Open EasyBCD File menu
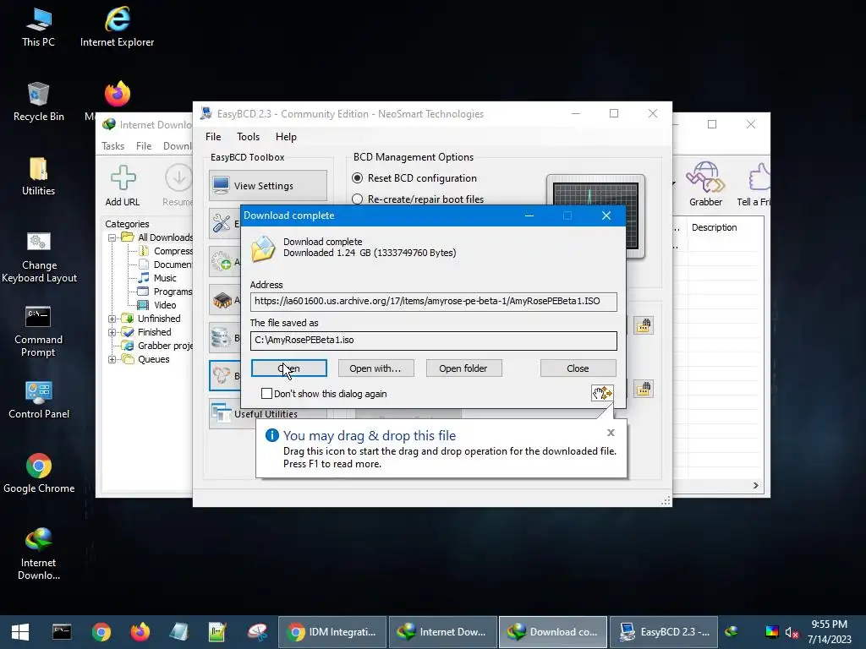The width and height of the screenshot is (866, 649). pos(213,137)
